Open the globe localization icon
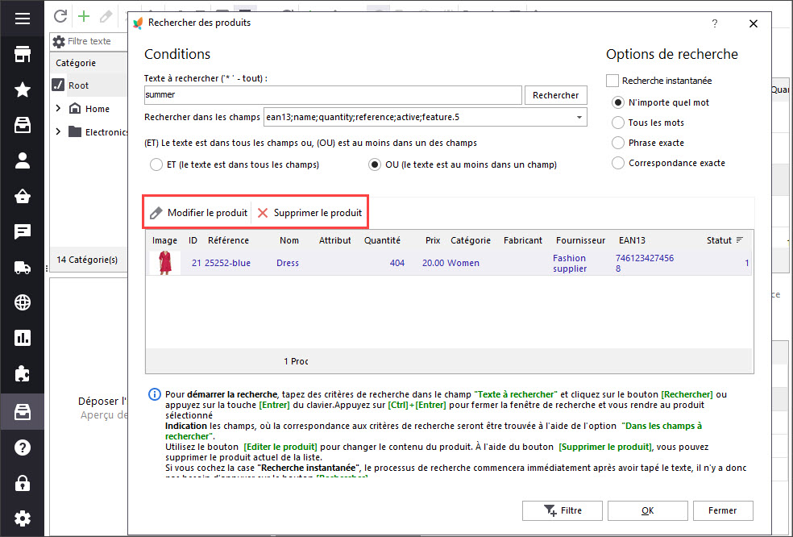This screenshot has height=537, width=793. 23,302
